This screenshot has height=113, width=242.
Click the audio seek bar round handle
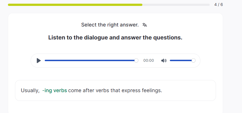(136, 61)
